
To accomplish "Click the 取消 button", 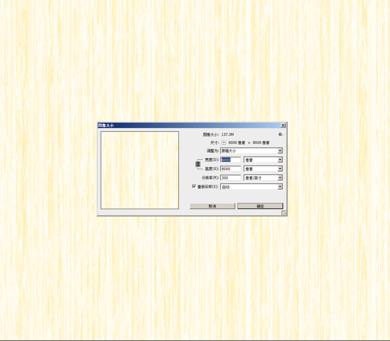I will point(212,206).
